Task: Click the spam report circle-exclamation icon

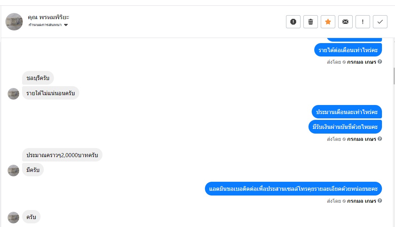Action: coord(293,22)
